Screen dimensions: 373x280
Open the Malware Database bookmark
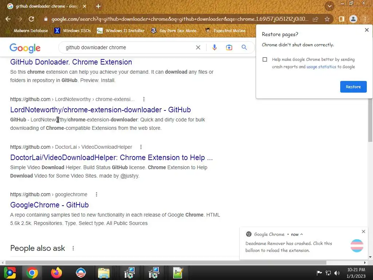point(28,31)
